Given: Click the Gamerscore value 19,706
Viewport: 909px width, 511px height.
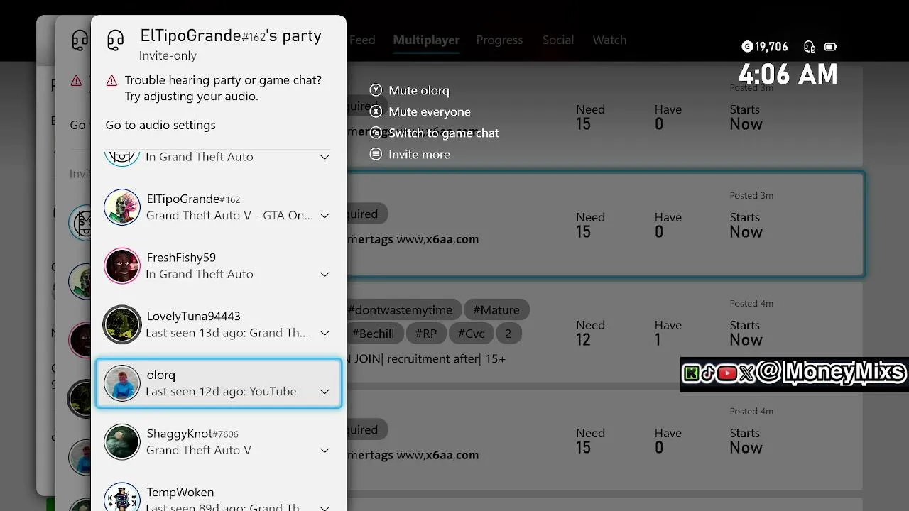Looking at the screenshot, I should coord(771,47).
